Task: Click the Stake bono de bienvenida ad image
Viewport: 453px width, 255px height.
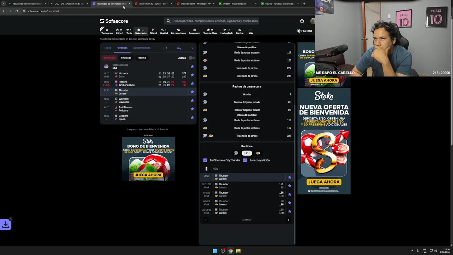Action: (x=148, y=159)
